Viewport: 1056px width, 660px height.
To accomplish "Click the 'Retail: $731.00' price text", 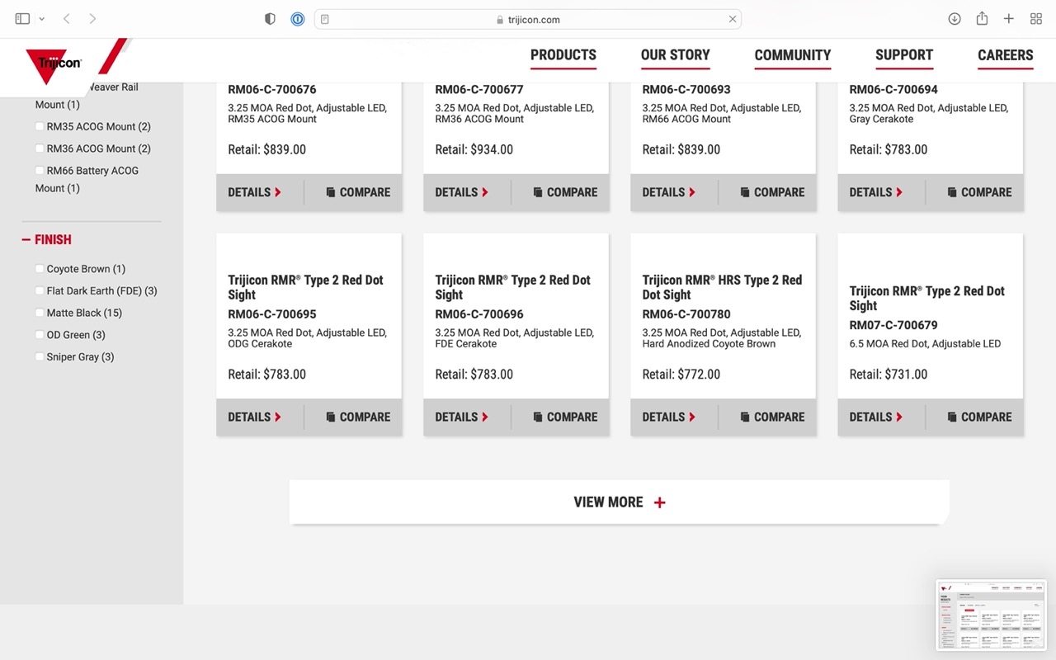I will pyautogui.click(x=889, y=375).
